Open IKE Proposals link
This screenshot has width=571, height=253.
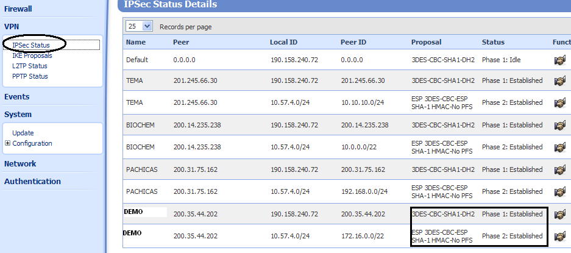click(x=32, y=55)
